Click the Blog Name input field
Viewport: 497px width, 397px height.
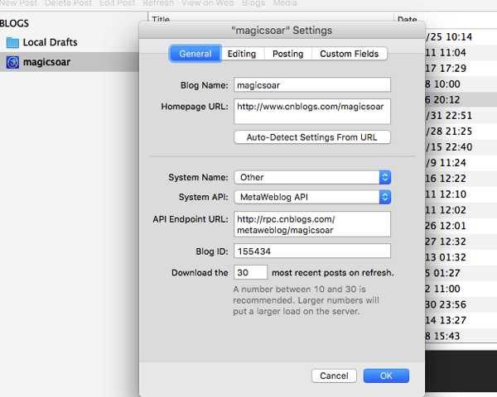[312, 85]
